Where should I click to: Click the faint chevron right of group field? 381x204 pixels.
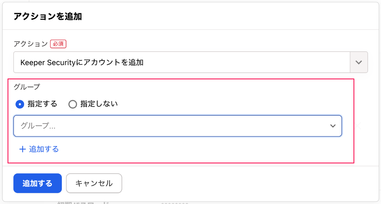(x=359, y=126)
